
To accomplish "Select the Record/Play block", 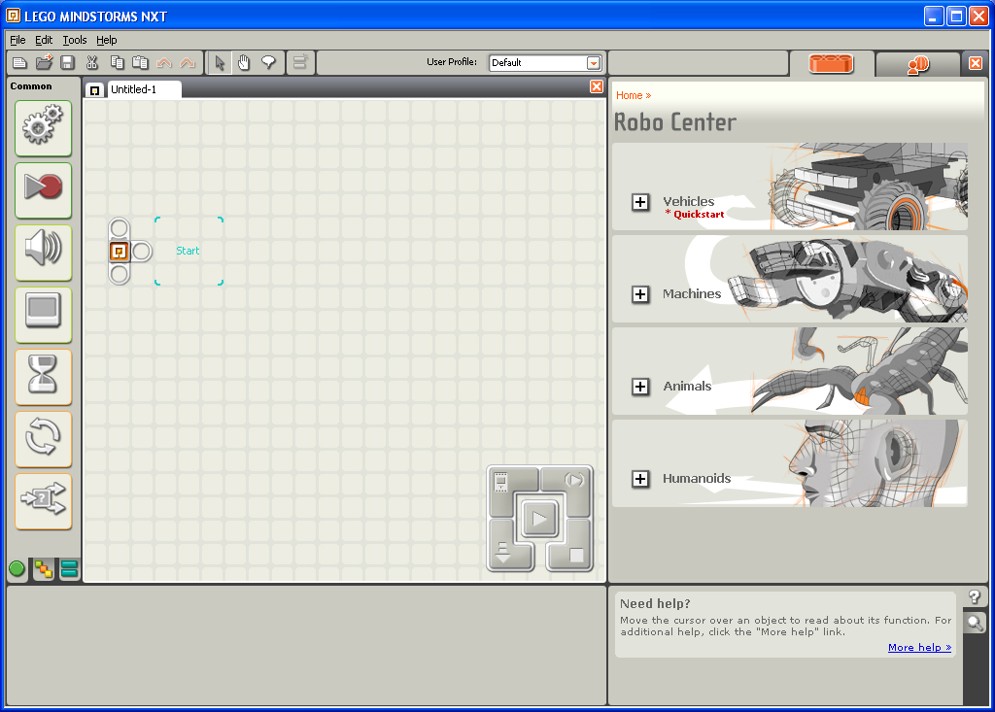I will 43,189.
